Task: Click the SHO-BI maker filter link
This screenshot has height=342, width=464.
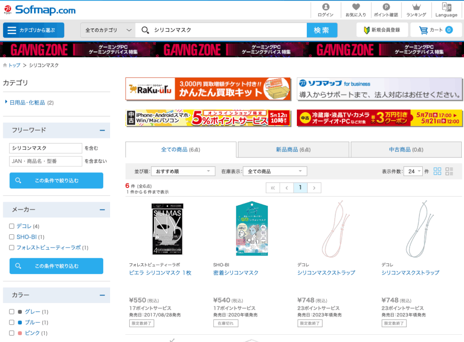Action: pos(27,237)
